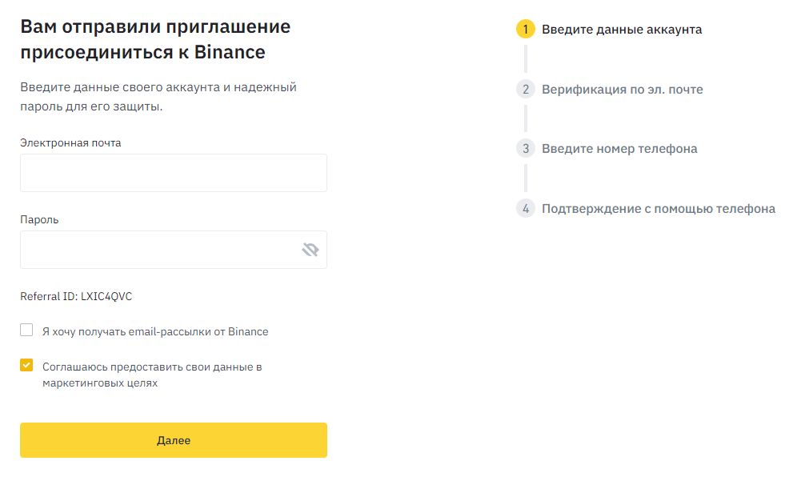Select the Введите данные аккаунта step
The image size is (793, 477).
tap(622, 30)
